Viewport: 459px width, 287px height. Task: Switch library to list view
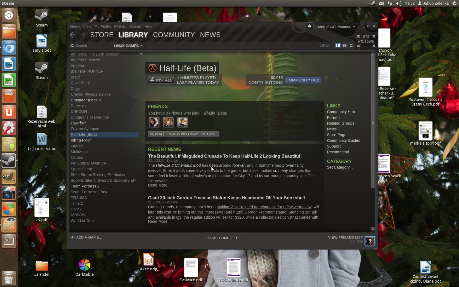point(344,46)
